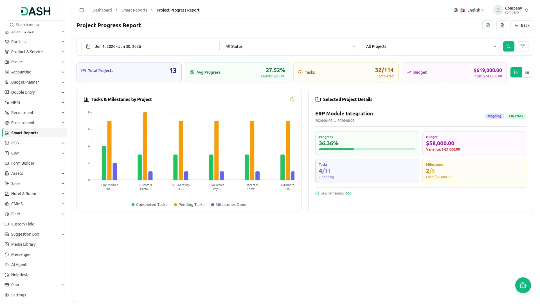Image resolution: width=540 pixels, height=304 pixels.
Task: Toggle Completed Tasks legend item
Action: click(x=149, y=205)
